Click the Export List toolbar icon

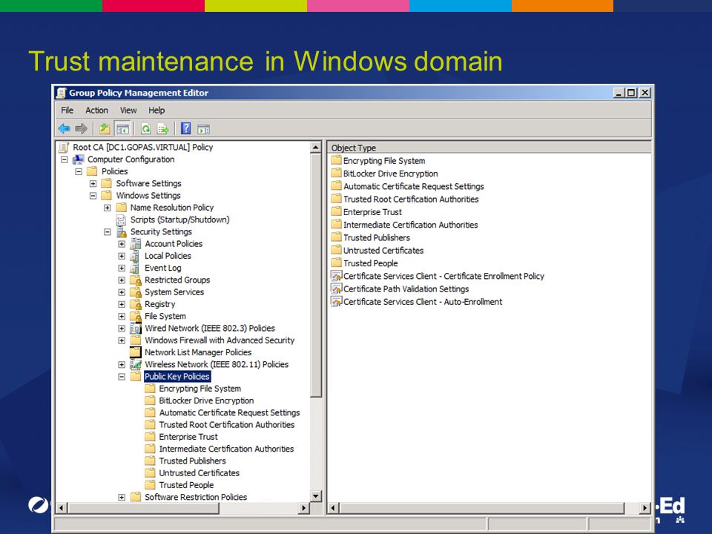coord(162,129)
